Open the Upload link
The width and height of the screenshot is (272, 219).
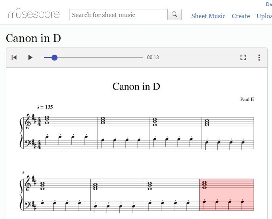tap(264, 16)
